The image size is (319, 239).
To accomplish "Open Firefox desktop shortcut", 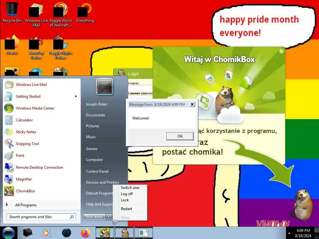I will pos(12,45).
